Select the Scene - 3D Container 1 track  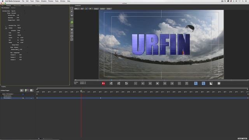click(x=8, y=94)
